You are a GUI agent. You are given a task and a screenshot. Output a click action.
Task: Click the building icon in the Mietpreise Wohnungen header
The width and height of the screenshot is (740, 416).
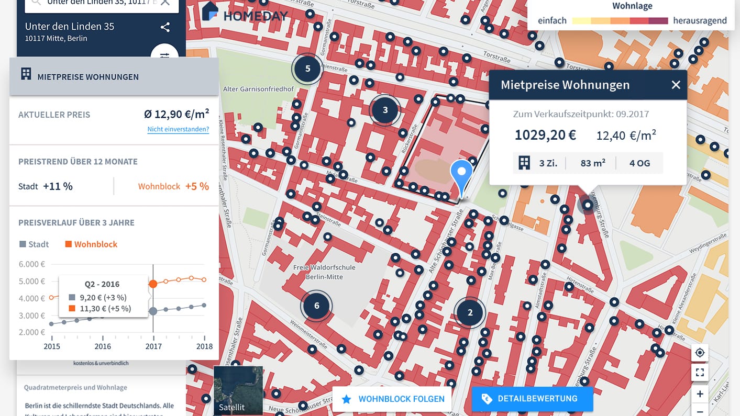[x=26, y=74]
